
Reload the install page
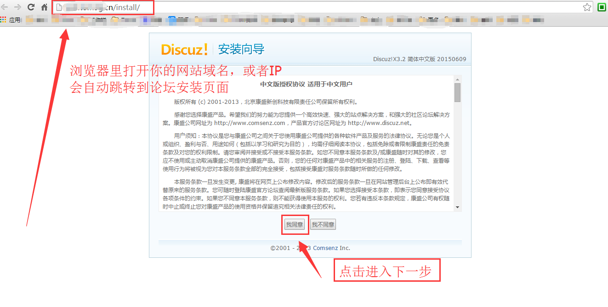pos(31,7)
